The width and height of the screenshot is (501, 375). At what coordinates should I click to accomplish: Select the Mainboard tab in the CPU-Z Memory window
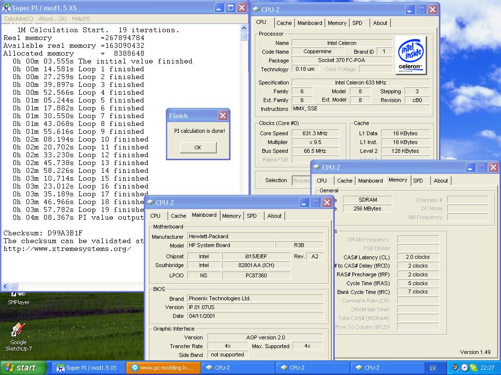tap(370, 181)
